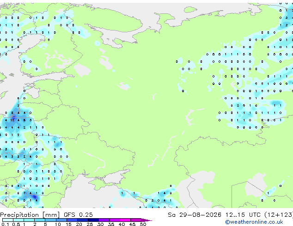Click the 20–25 mm dark blue swatch
The height and width of the screenshot is (226, 293).
click(82, 220)
